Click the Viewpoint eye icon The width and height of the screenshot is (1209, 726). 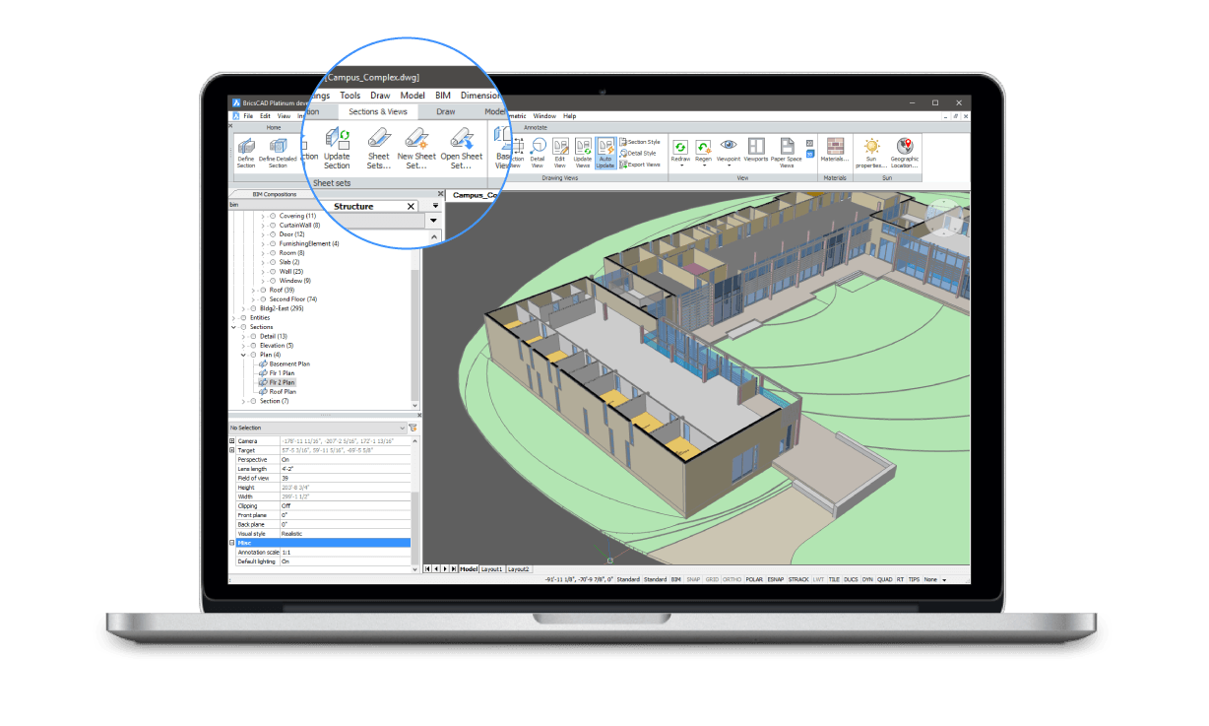pyautogui.click(x=729, y=145)
